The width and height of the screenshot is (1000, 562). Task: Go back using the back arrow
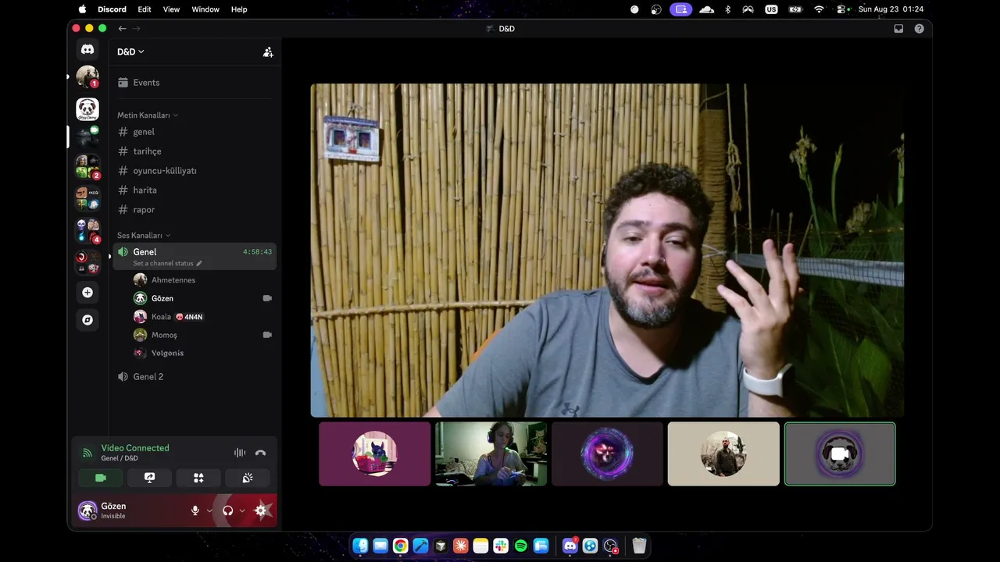pyautogui.click(x=122, y=29)
